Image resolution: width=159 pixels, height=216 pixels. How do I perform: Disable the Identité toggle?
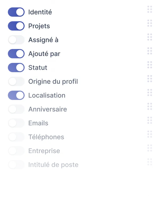click(x=16, y=12)
